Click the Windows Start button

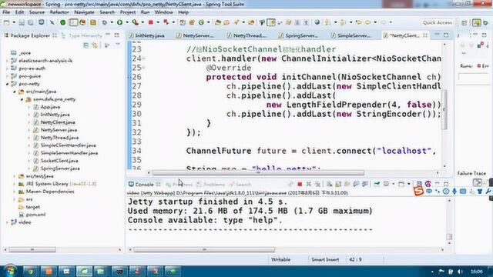[10, 271]
